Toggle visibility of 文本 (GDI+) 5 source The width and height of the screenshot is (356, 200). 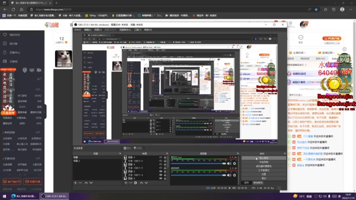(x=161, y=168)
